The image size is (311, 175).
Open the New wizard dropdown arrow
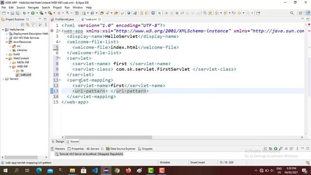click(8, 13)
